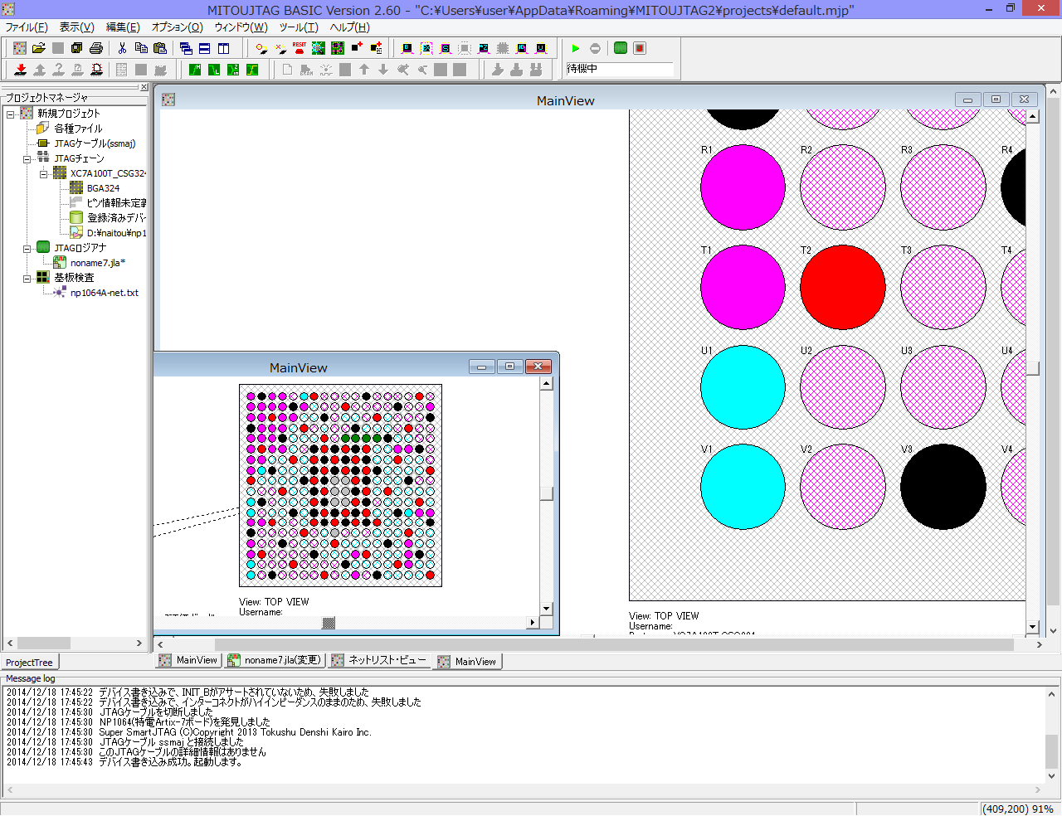Set pin low with green L icon

[x=214, y=70]
